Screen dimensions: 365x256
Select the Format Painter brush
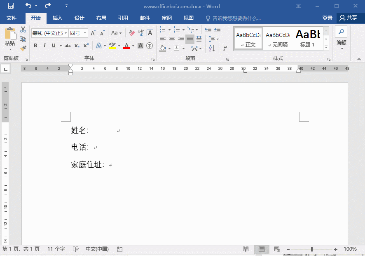[x=23, y=48]
